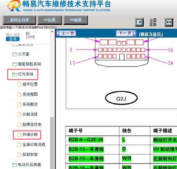Screen dimensions: 177x169
Task: Click the sidebar scroll-up arrow
Action: (x=52, y=31)
